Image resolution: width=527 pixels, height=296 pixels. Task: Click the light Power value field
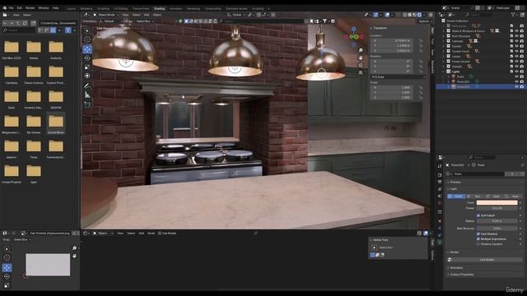point(497,208)
